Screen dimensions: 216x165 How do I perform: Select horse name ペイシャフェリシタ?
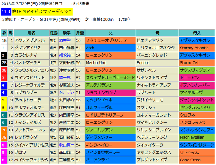tap(31, 160)
